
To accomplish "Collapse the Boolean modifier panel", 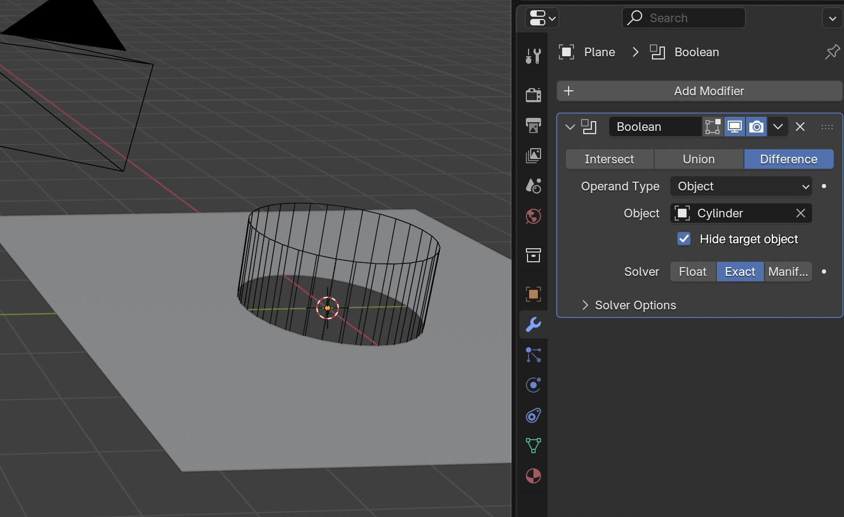I will [x=570, y=127].
